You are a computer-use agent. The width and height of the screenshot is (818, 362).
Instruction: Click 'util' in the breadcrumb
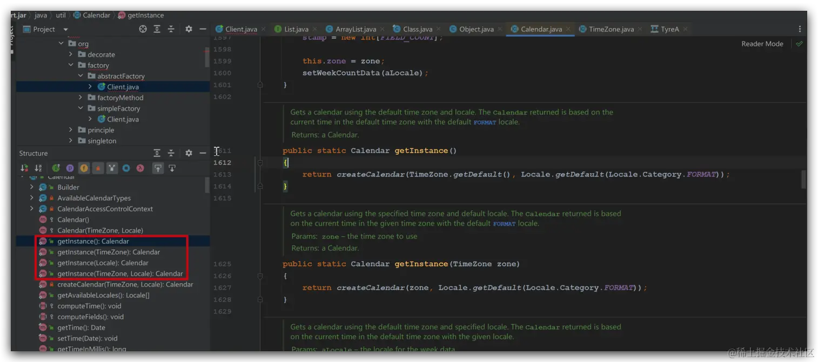61,15
